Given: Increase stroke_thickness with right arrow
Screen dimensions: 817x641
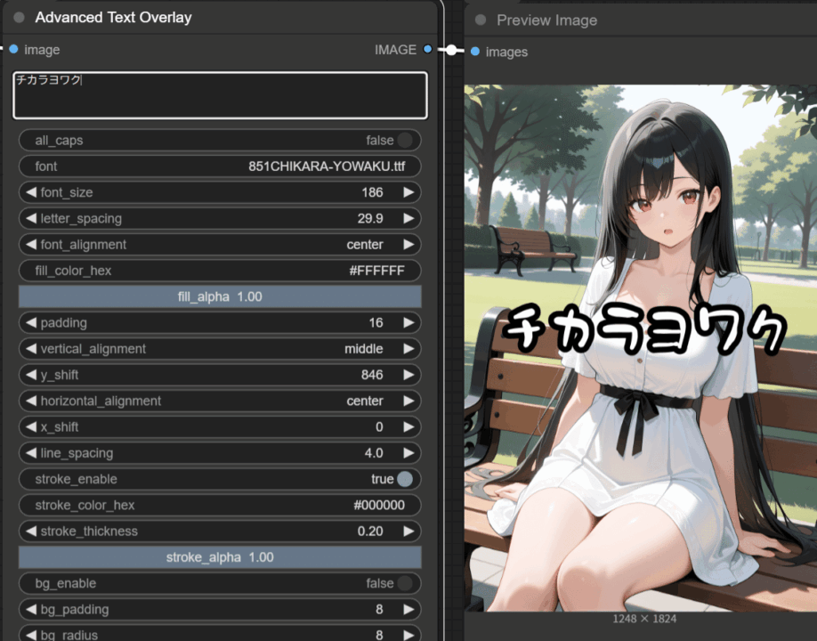Looking at the screenshot, I should pyautogui.click(x=409, y=531).
